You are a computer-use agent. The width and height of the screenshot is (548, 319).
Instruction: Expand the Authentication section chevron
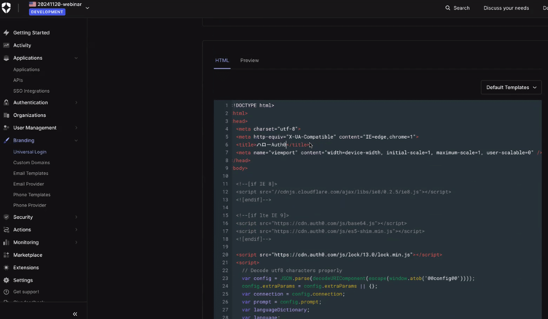tap(76, 103)
